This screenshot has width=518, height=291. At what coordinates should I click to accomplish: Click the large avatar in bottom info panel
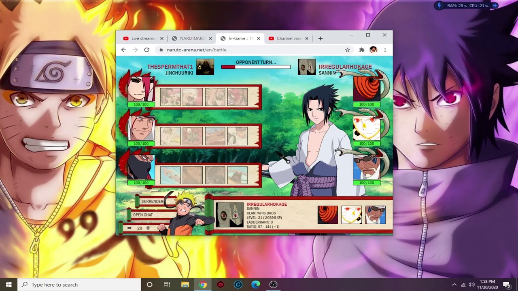(229, 215)
